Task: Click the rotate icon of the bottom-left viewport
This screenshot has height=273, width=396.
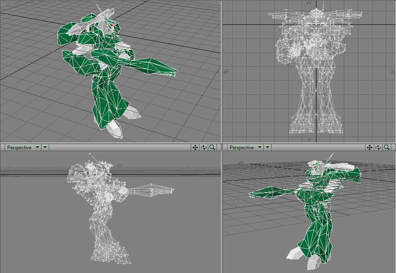Action: 204,147
